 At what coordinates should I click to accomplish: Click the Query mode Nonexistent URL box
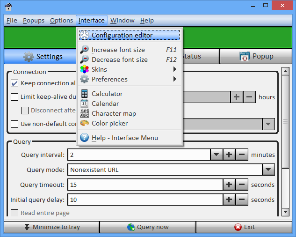165,170
